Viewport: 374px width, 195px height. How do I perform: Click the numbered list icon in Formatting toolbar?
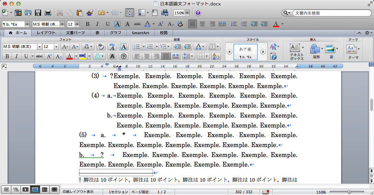click(234, 24)
